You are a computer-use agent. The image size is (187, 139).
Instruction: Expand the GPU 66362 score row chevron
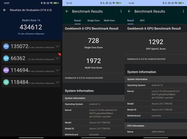tap(57, 58)
